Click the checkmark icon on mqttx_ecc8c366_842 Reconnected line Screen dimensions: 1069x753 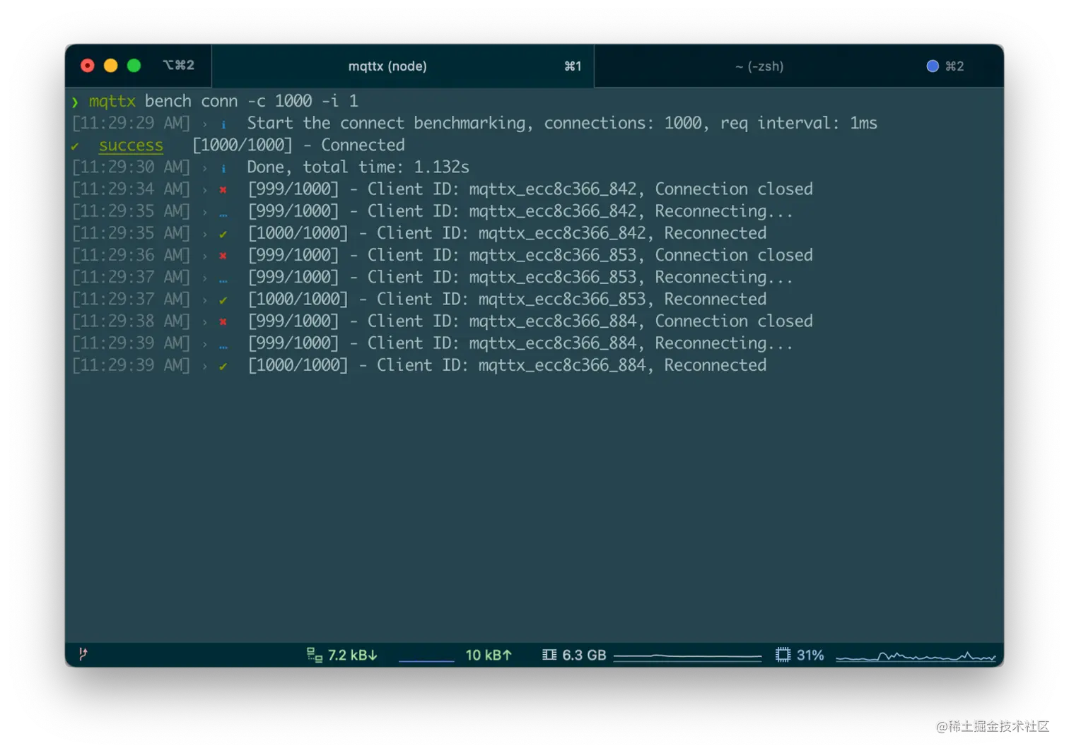point(223,234)
